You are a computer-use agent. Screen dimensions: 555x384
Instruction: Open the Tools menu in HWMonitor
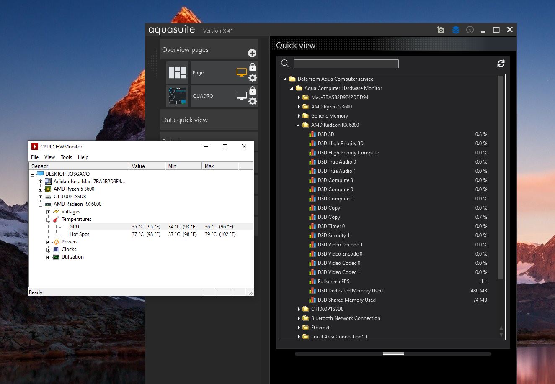[x=66, y=157]
